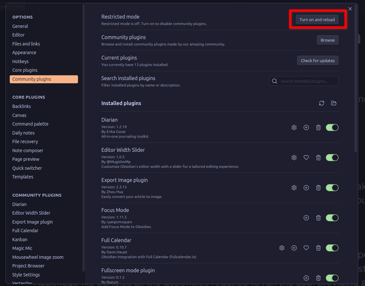This screenshot has height=286, width=365.
Task: Open Kanban plugin settings
Action: tap(44, 240)
